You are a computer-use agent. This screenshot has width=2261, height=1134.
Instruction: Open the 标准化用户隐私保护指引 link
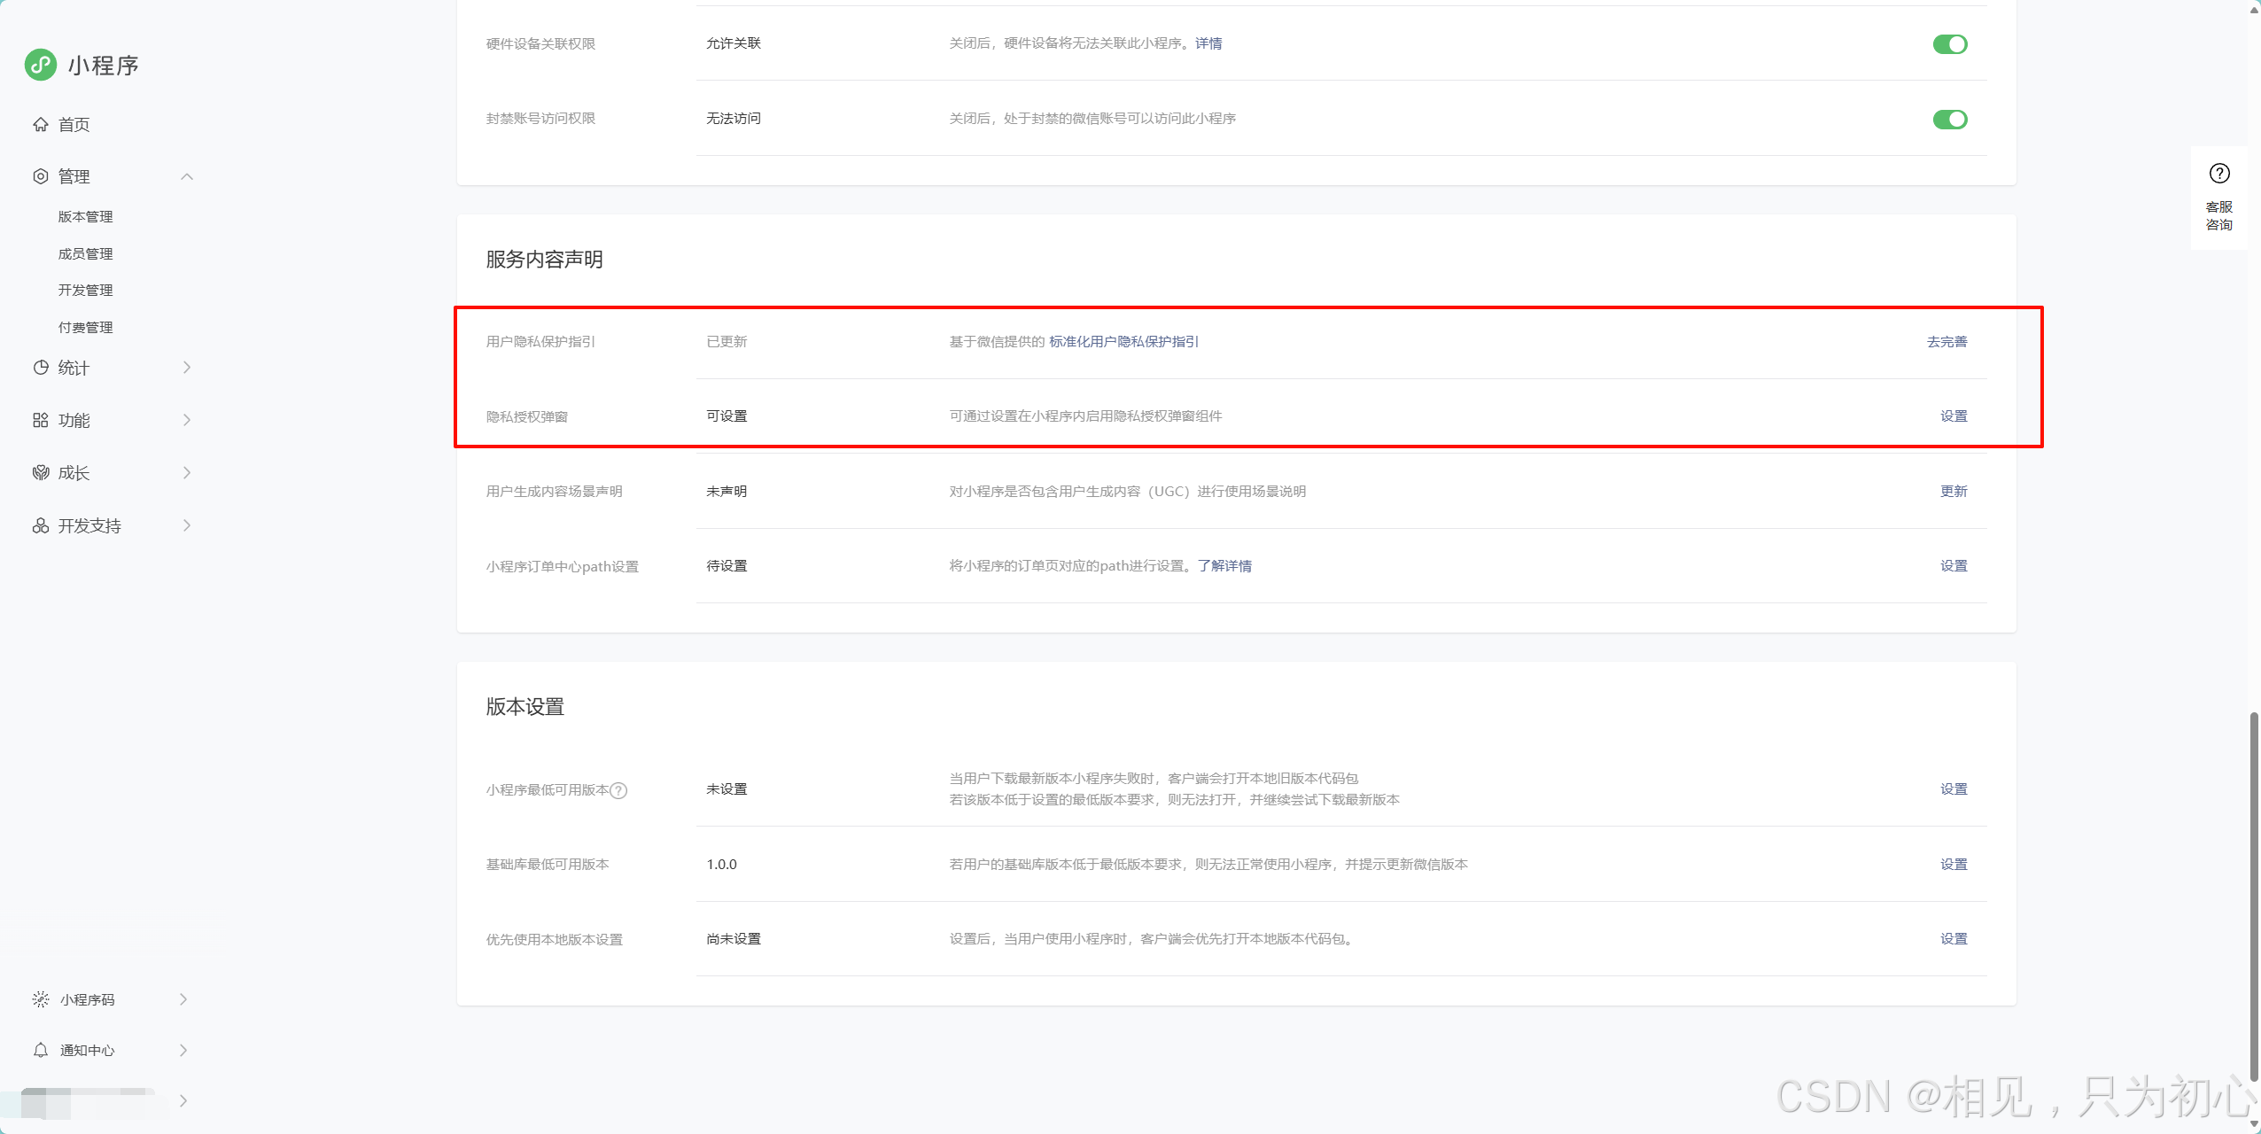1123,342
